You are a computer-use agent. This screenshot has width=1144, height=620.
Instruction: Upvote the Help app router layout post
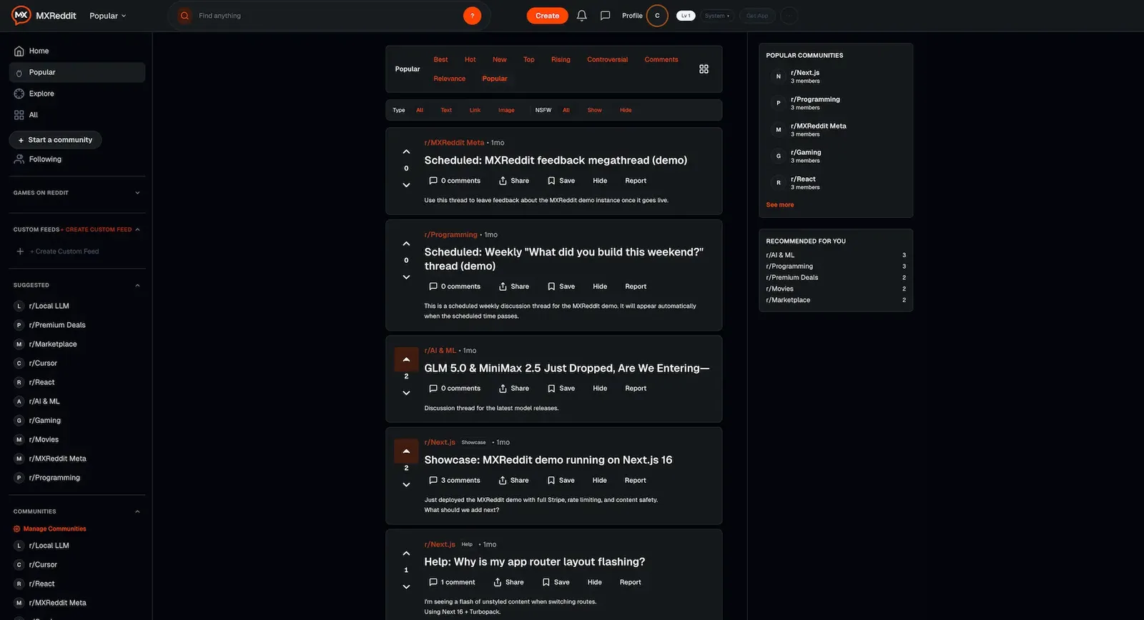pos(406,554)
